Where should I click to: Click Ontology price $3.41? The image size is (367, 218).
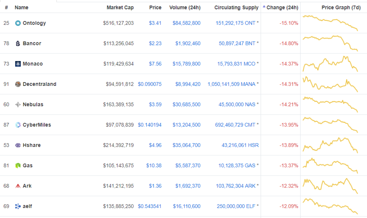(155, 23)
